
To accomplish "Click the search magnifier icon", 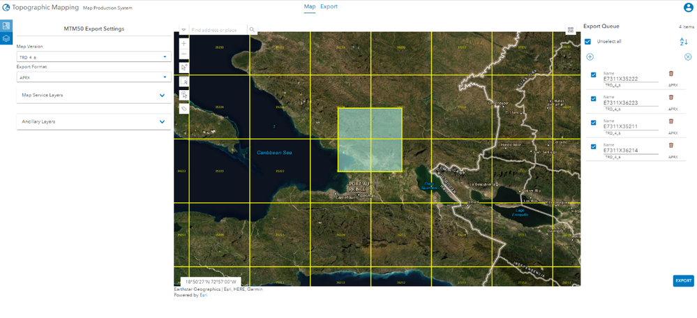I will click(252, 30).
